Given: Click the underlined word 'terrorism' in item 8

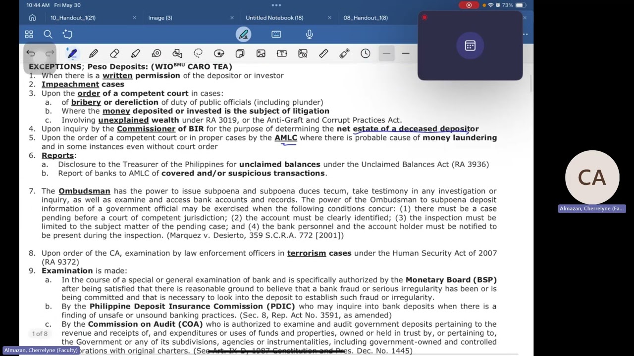Looking at the screenshot, I should pos(307,253).
